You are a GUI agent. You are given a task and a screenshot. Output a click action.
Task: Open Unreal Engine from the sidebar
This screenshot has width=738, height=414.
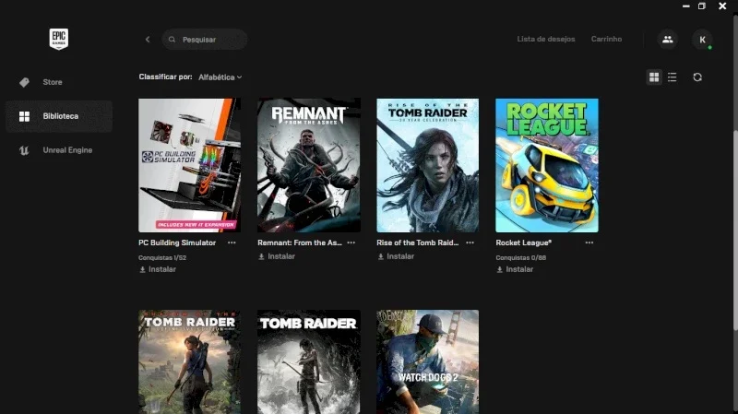click(x=59, y=150)
